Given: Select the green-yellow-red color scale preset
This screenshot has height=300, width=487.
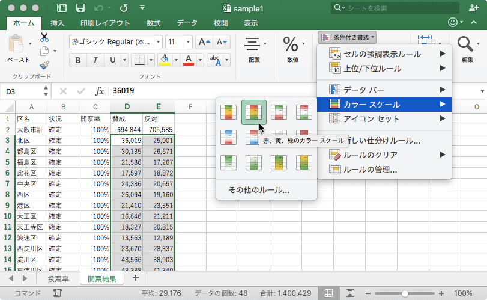Looking at the screenshot, I should [x=228, y=112].
